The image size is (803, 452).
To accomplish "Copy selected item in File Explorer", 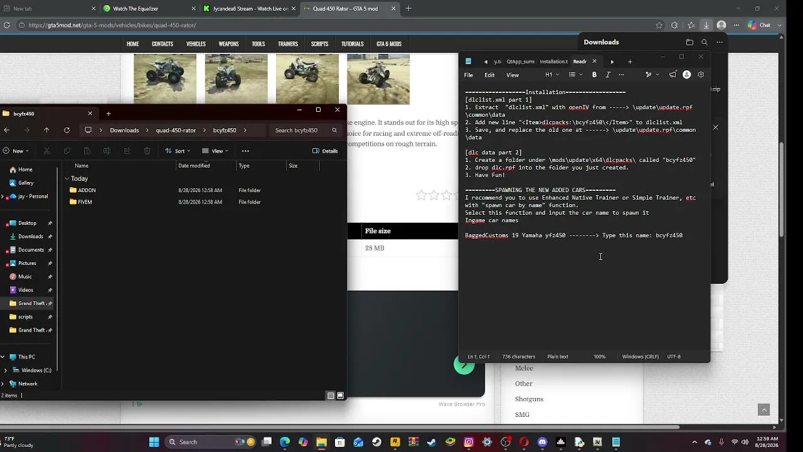I will tap(66, 151).
